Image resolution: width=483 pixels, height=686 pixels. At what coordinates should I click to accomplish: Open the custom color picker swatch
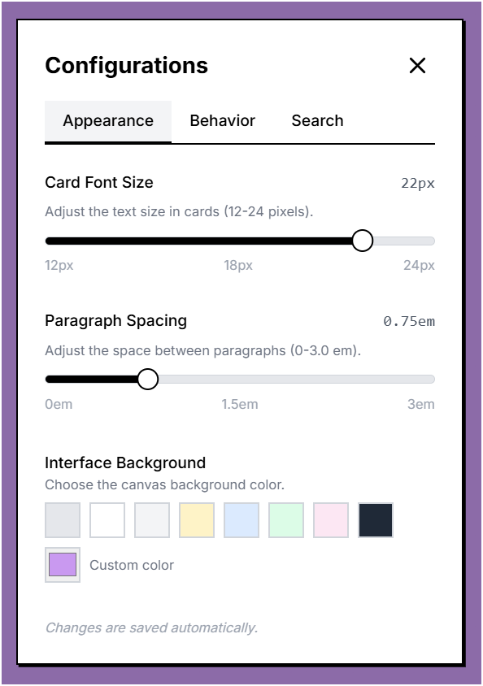coord(62,565)
